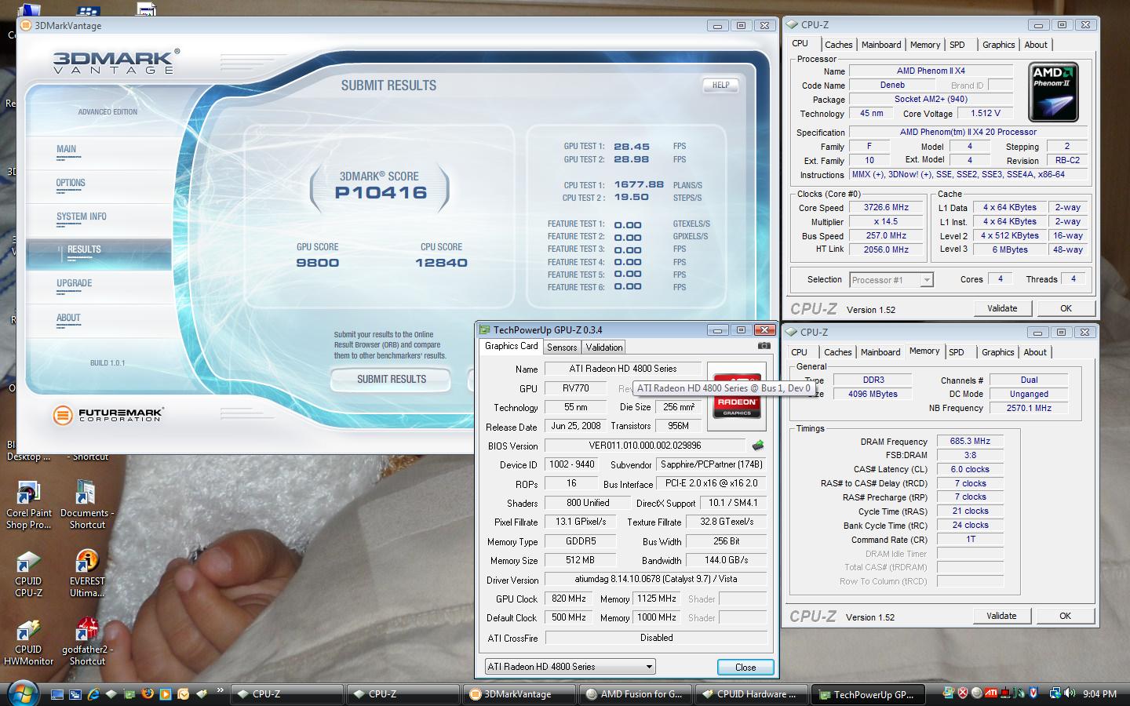This screenshot has width=1130, height=706.
Task: Open ABOUT in 3DMark Vantage sidebar
Action: click(x=68, y=318)
